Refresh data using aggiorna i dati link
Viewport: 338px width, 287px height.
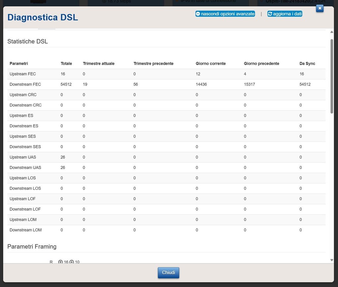(x=287, y=14)
